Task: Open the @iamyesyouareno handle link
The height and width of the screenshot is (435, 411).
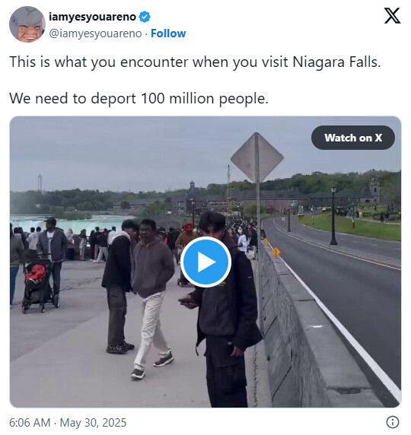Action: [x=95, y=33]
